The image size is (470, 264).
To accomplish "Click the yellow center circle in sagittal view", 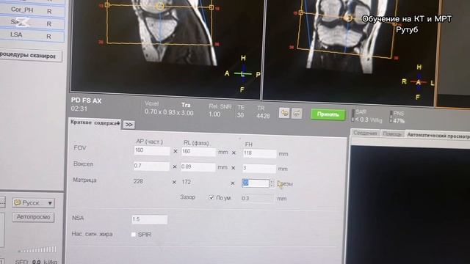I will 160,6.
